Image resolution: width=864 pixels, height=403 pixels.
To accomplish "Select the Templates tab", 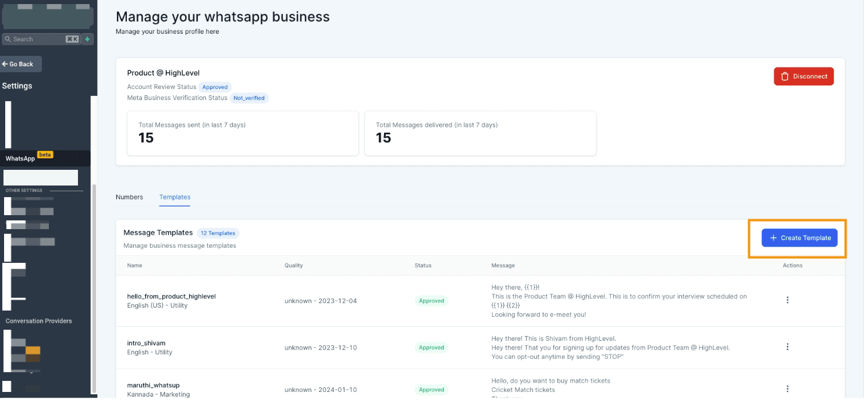I will [x=175, y=197].
